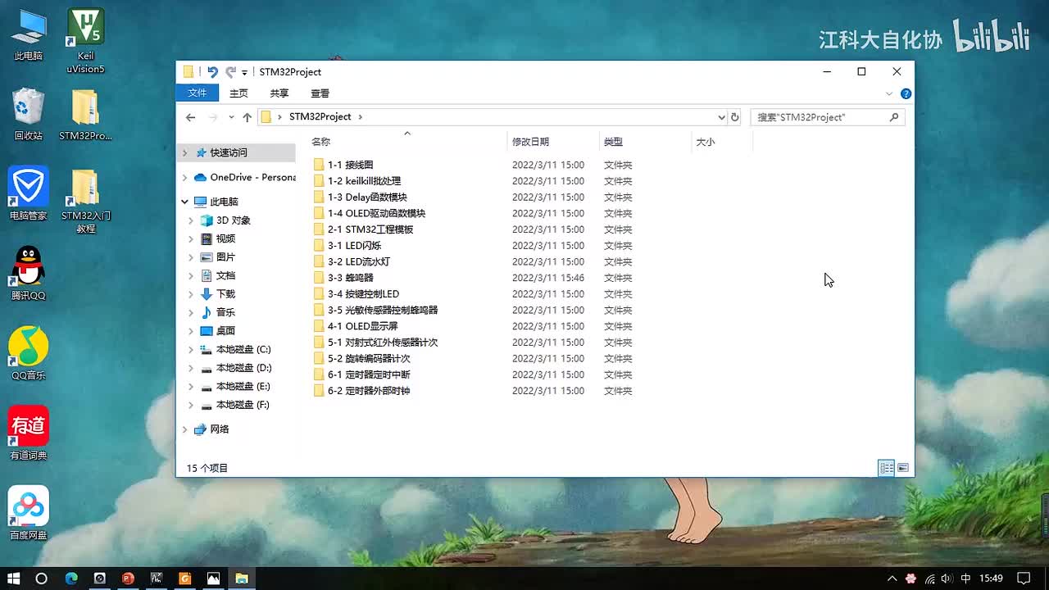Click STM32Project in the address breadcrumb
The image size is (1049, 590).
pyautogui.click(x=320, y=117)
